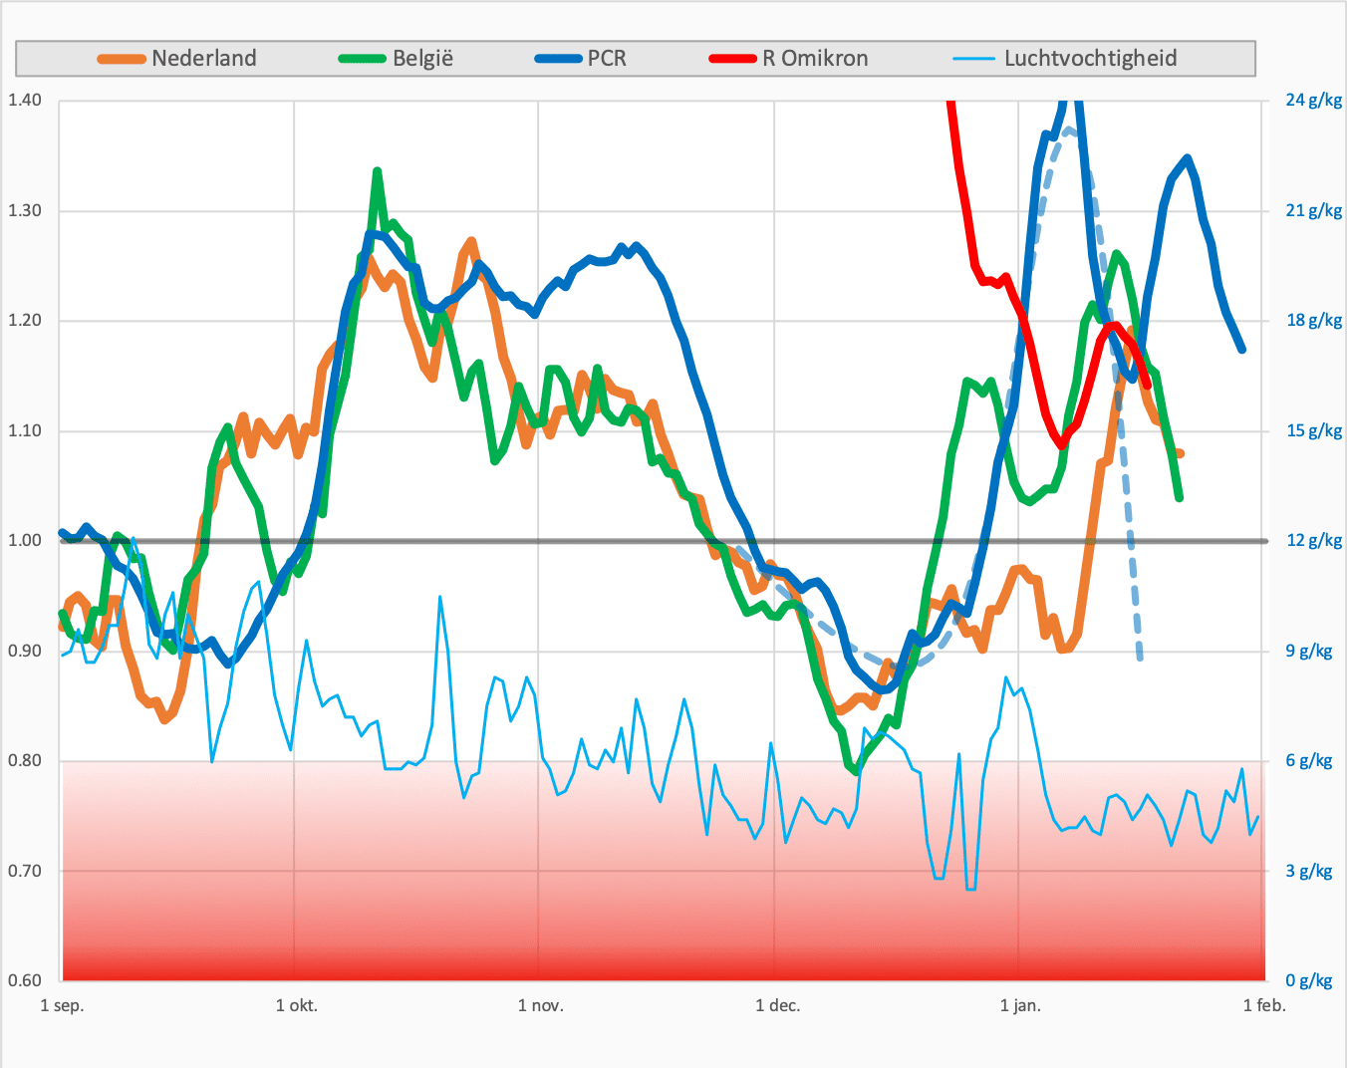This screenshot has width=1347, height=1068.
Task: Click the 24 g/kg right axis label
Action: [1313, 100]
